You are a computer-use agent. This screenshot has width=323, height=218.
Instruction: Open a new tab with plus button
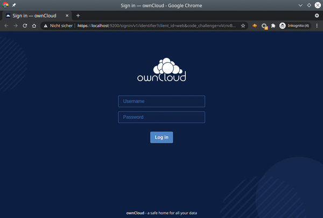coord(78,16)
